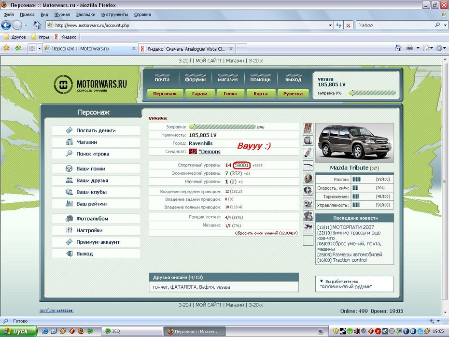Click the header fuel 'заправка 8%' bar
Image resolution: width=449 pixels, height=337 pixels.
(373, 93)
